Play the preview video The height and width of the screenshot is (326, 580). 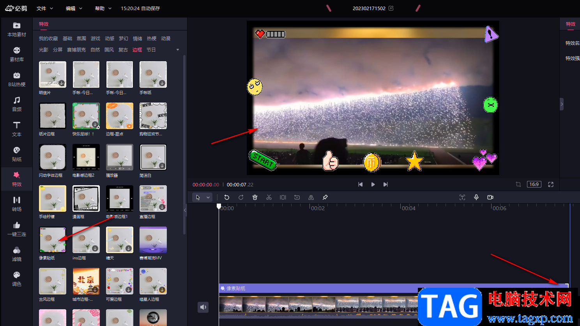(x=373, y=184)
